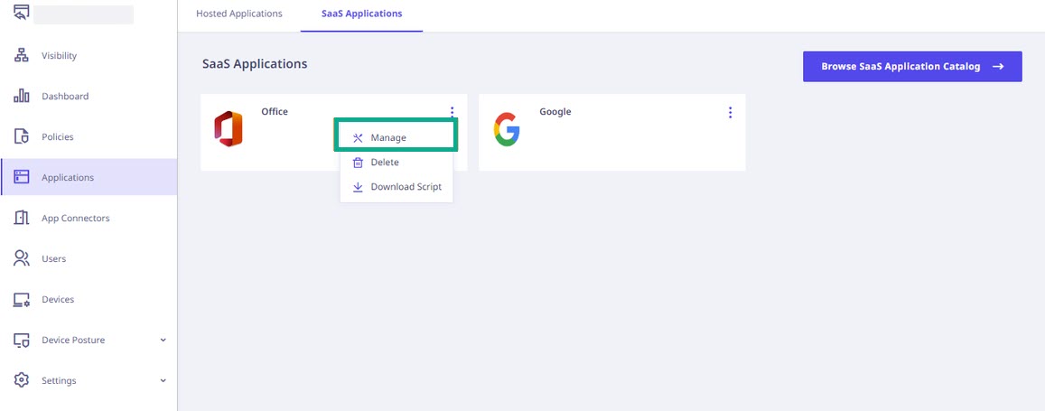The image size is (1045, 411).
Task: Click the Delete trash can icon
Action: tap(358, 163)
